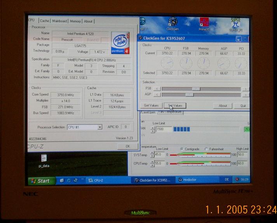Click the Start button
The height and width of the screenshot is (223, 277).
(x=42, y=181)
